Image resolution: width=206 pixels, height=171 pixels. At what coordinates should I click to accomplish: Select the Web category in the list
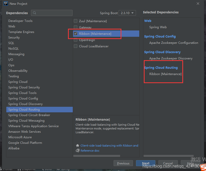[x=40, y=26]
